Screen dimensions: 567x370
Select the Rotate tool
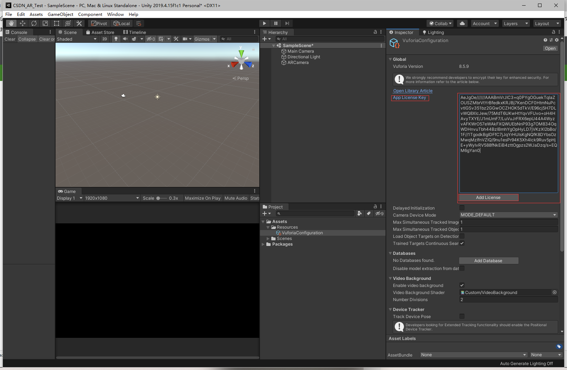click(34, 23)
